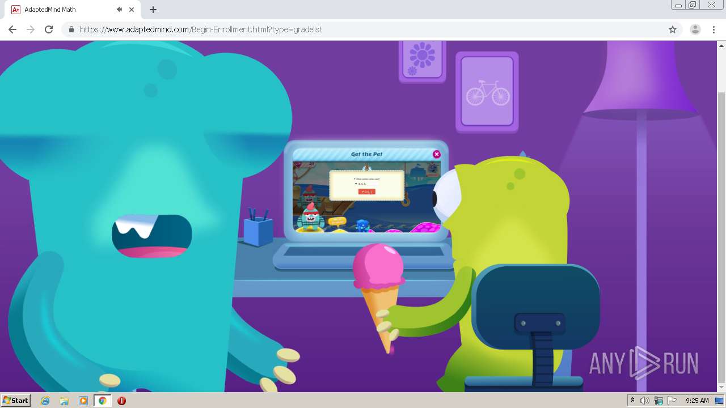Select the adaptedmind.com URL in address bar

pos(201,29)
